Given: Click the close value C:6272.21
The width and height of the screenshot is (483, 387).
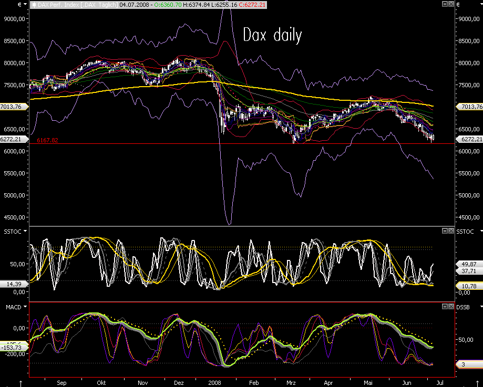Looking at the screenshot, I should (252, 5).
